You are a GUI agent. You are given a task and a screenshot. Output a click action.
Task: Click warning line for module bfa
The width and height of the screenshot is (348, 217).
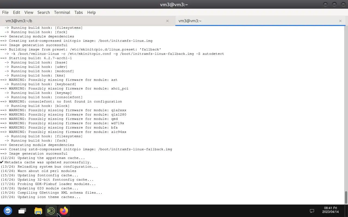pyautogui.click(x=59, y=127)
